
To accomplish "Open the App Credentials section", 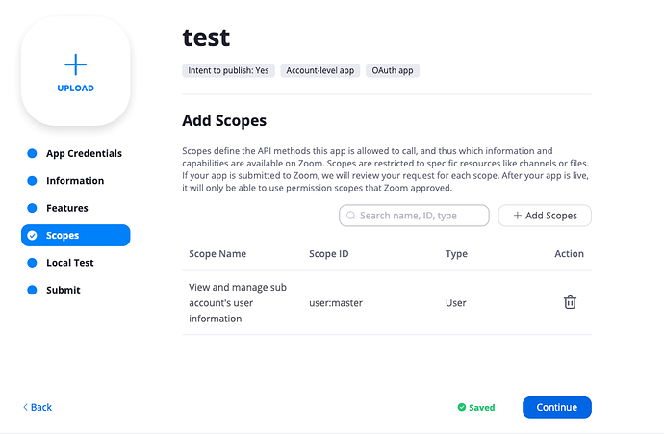I will pos(84,154).
